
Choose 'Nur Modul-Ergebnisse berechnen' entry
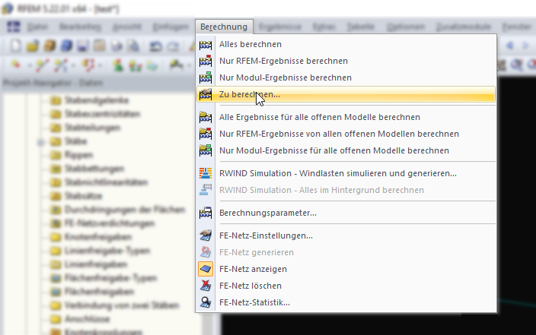coord(346,77)
